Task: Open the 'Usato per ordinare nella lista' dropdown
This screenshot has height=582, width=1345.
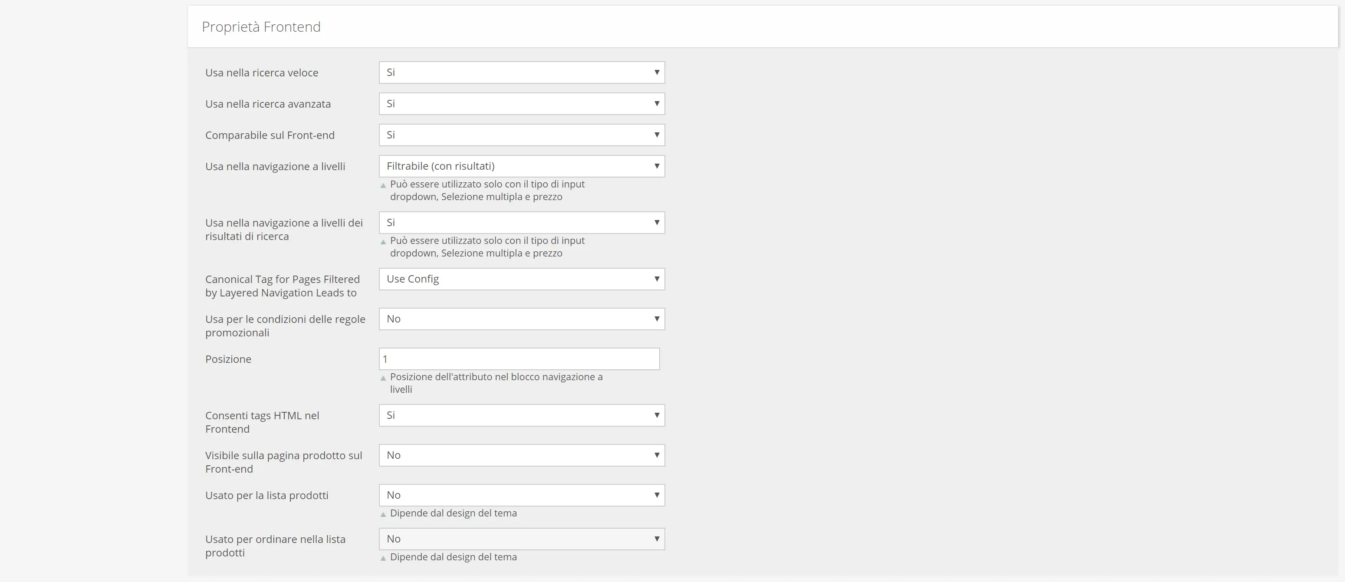Action: pos(522,539)
